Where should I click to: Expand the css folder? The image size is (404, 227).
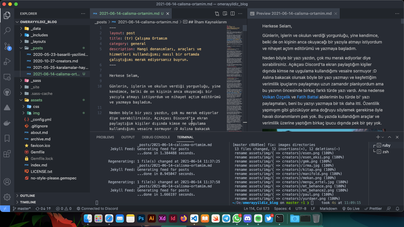[x=52, y=106]
